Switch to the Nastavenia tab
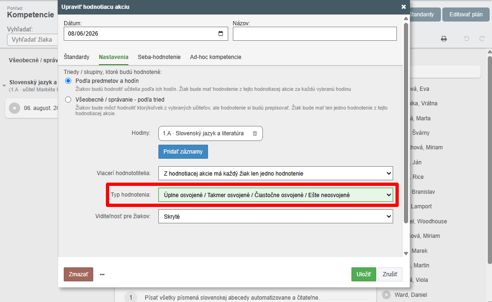Viewport: 492px width, 302px height. 113,57
